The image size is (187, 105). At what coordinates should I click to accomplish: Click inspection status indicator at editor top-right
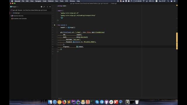pos(177,5)
